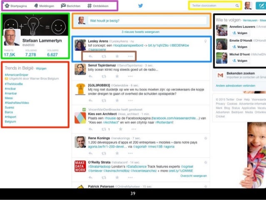Favorite Lesley Arens' tweet with the star
Image resolution: width=266 pixels, height=200 pixels.
coord(117,56)
